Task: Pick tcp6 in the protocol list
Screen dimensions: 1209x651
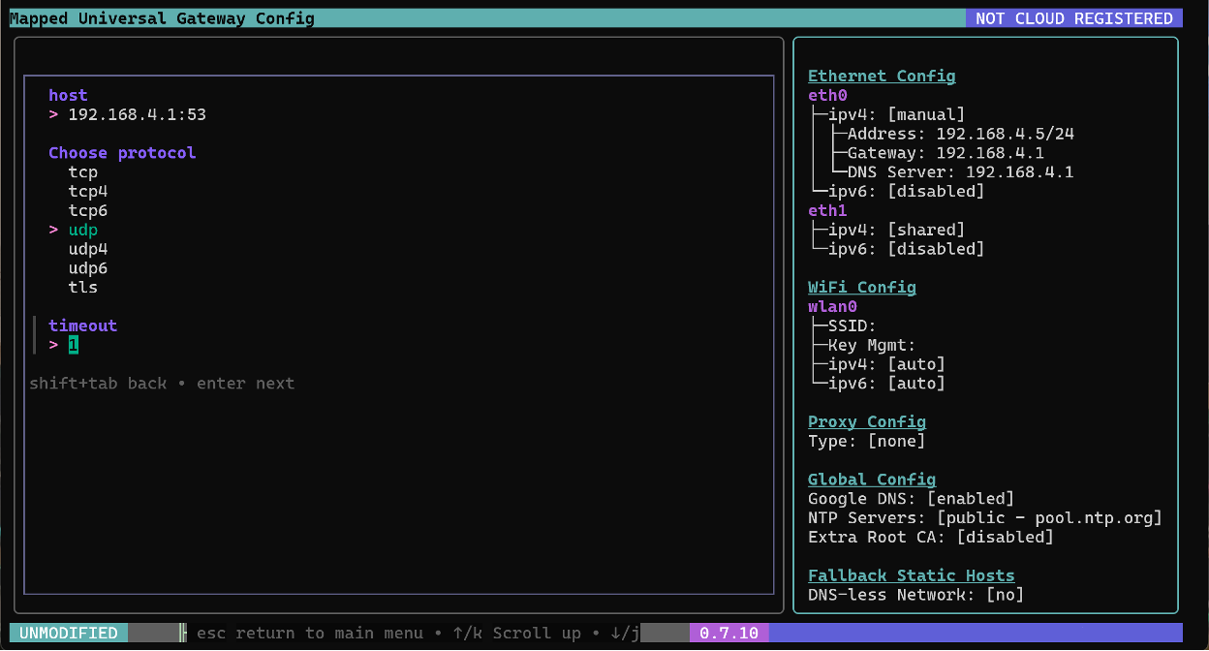Action: point(88,211)
